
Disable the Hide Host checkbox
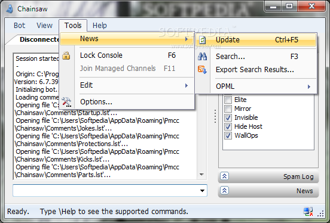228,126
